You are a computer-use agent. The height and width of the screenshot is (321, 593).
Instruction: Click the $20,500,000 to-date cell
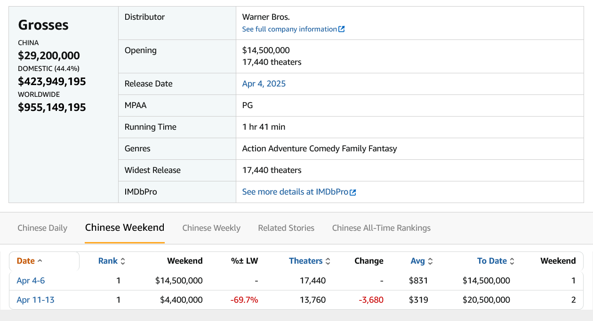point(486,300)
